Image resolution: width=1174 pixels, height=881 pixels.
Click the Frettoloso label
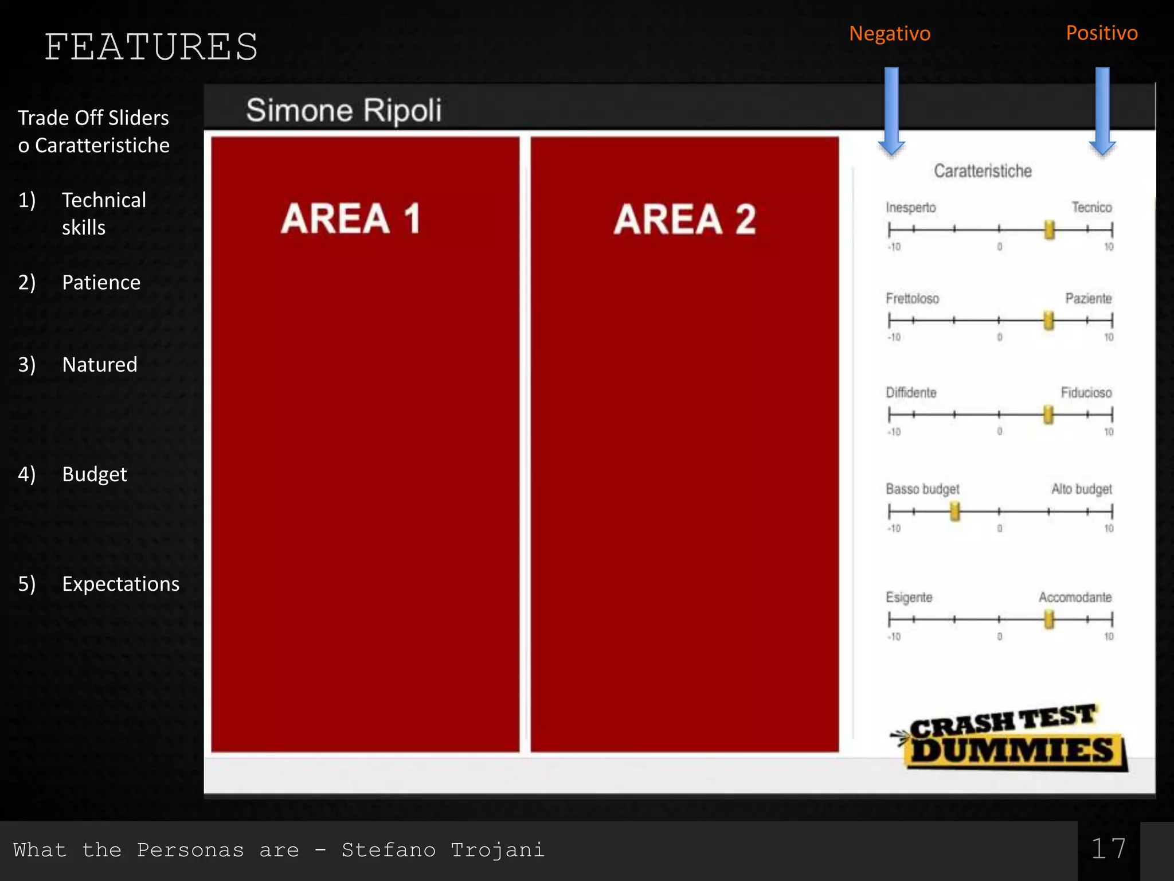tap(913, 298)
